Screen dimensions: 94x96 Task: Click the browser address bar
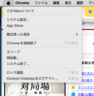tap(88, 23)
